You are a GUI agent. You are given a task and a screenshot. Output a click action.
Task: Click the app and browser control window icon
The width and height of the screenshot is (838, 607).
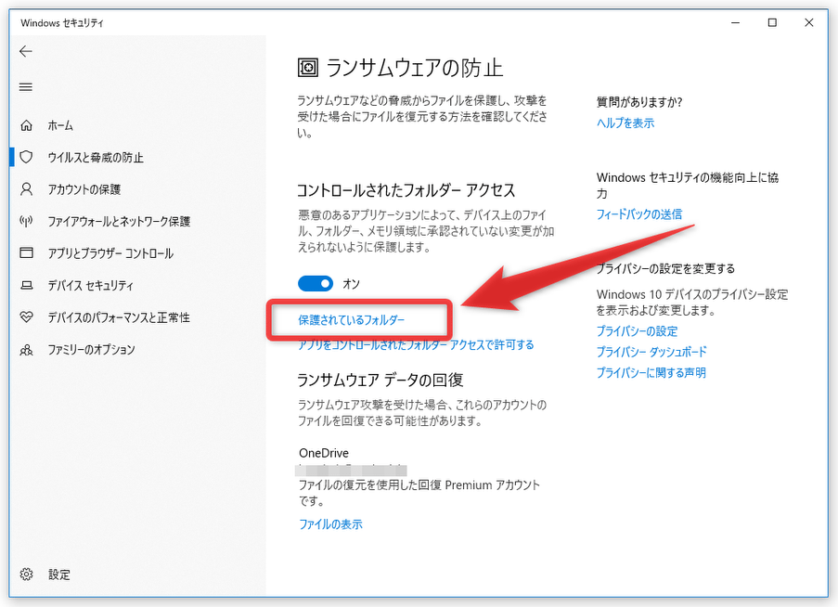coord(26,252)
